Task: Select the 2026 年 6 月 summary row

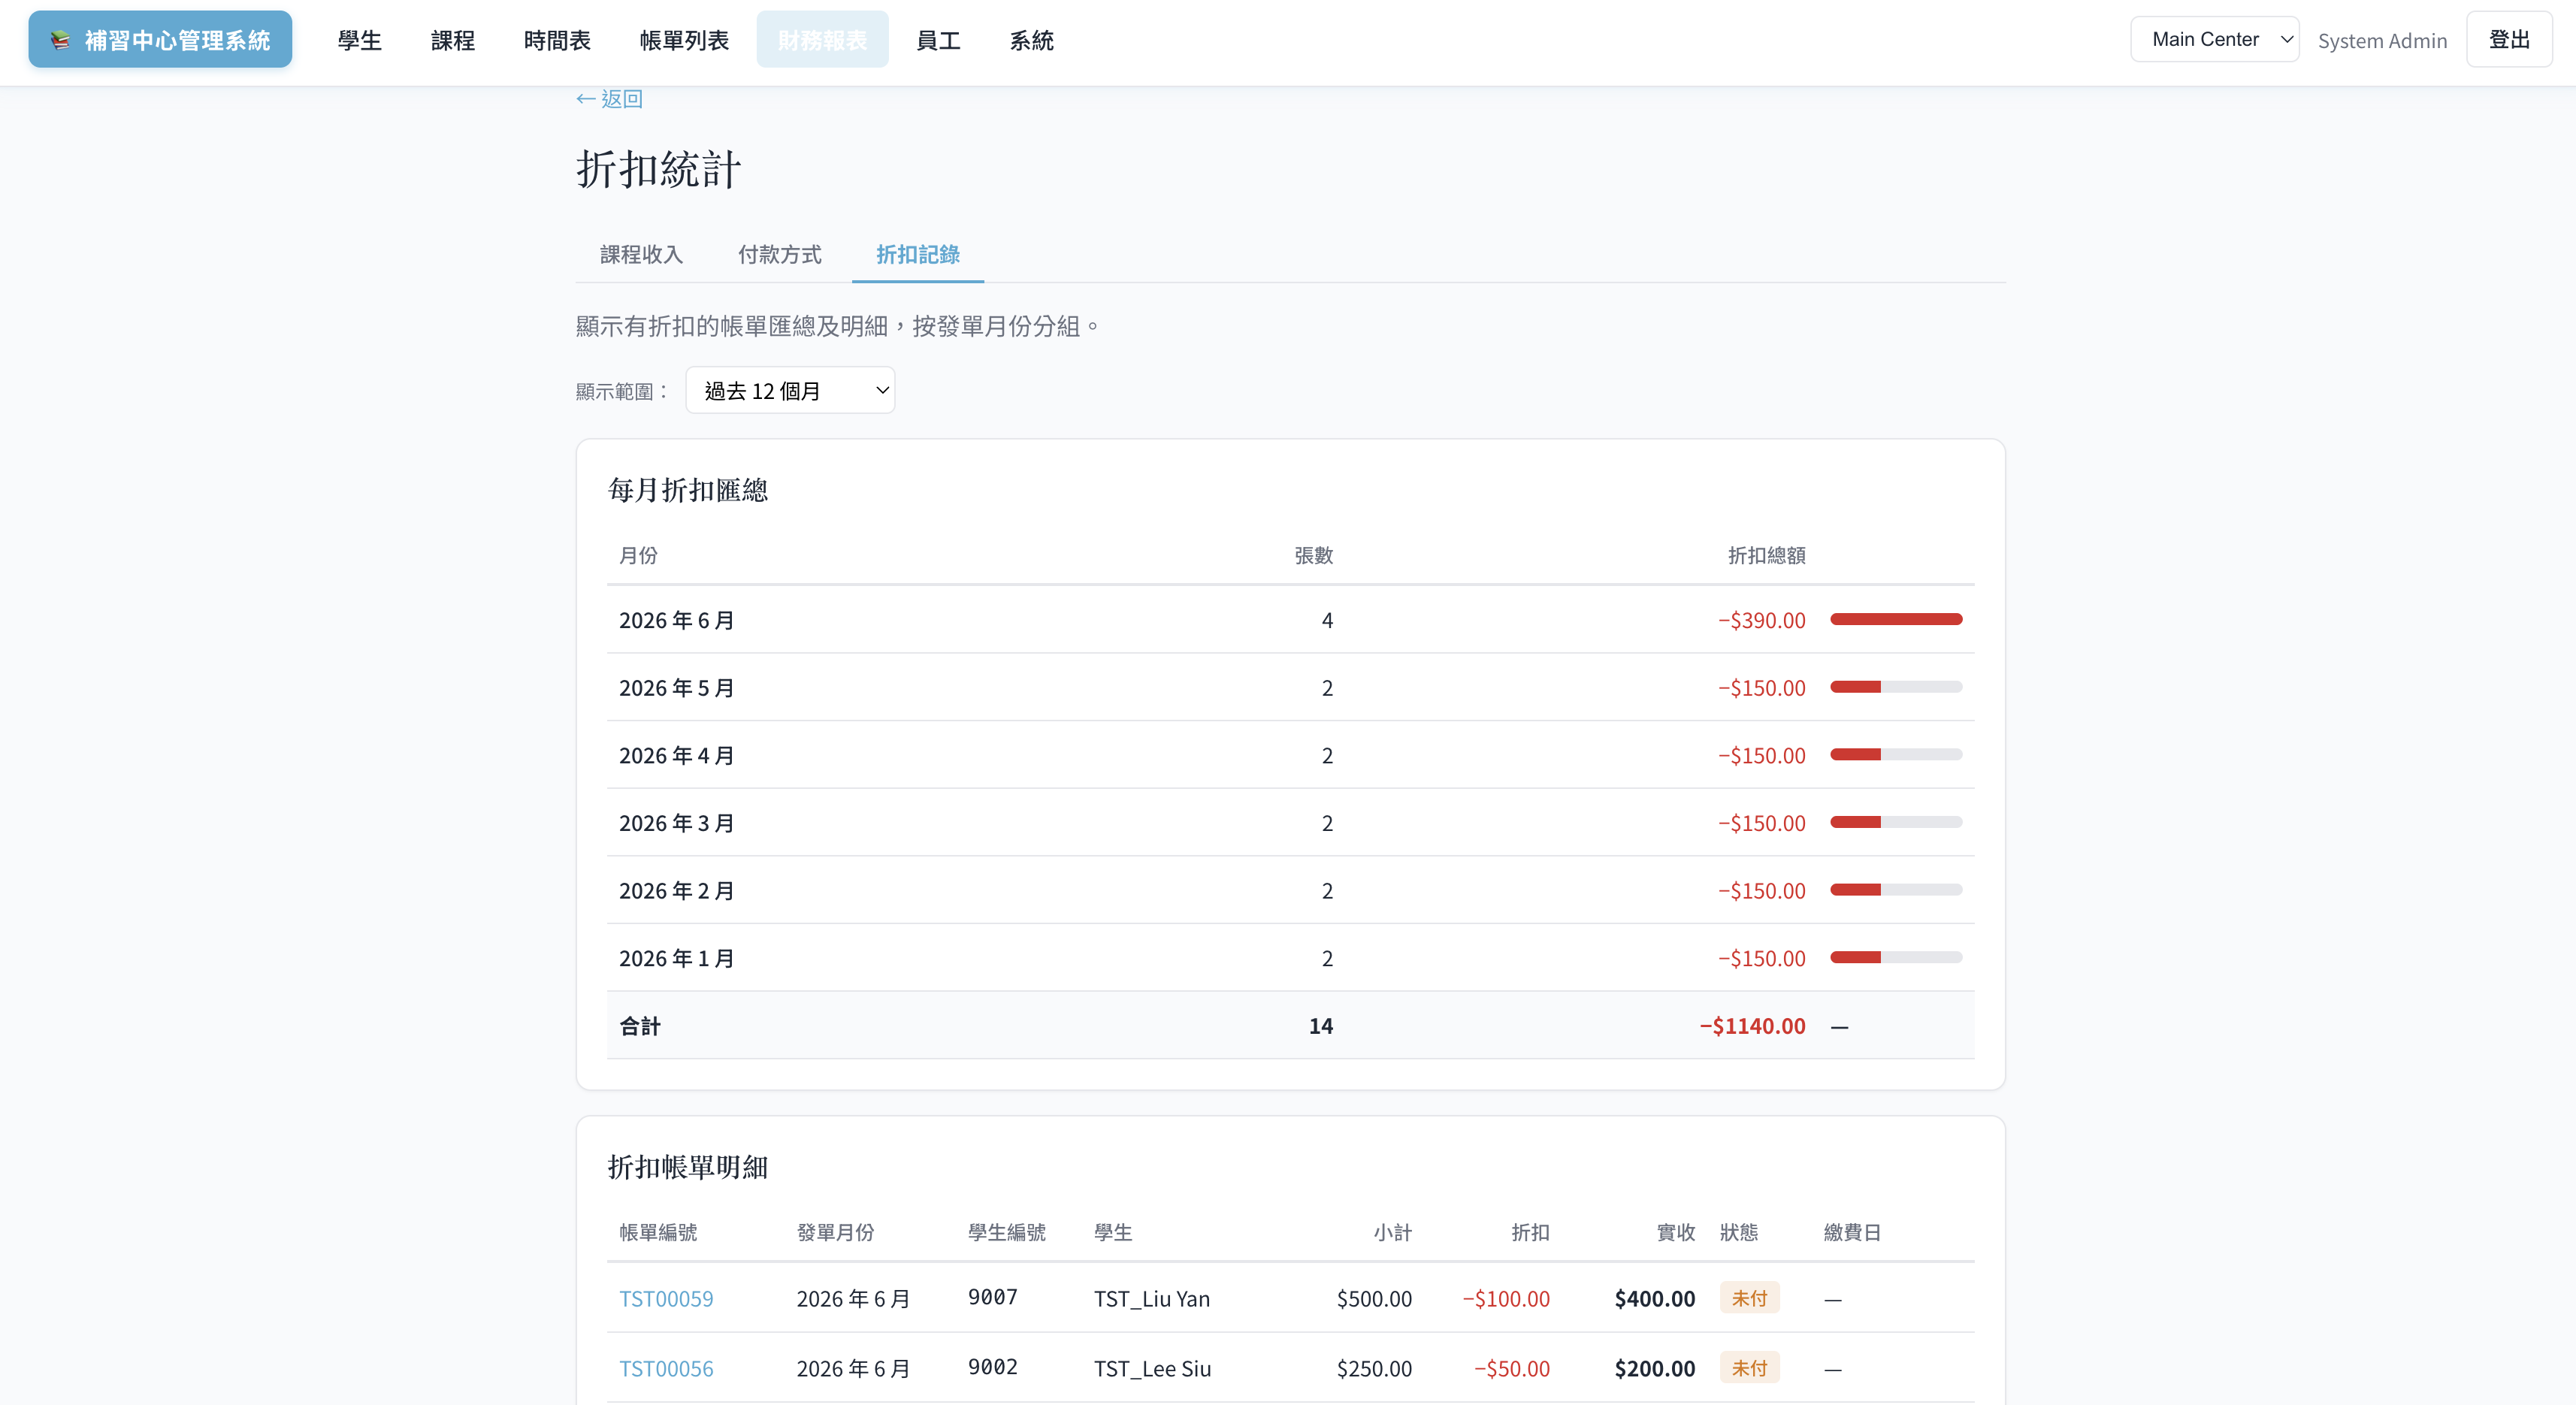Action: (1290, 620)
